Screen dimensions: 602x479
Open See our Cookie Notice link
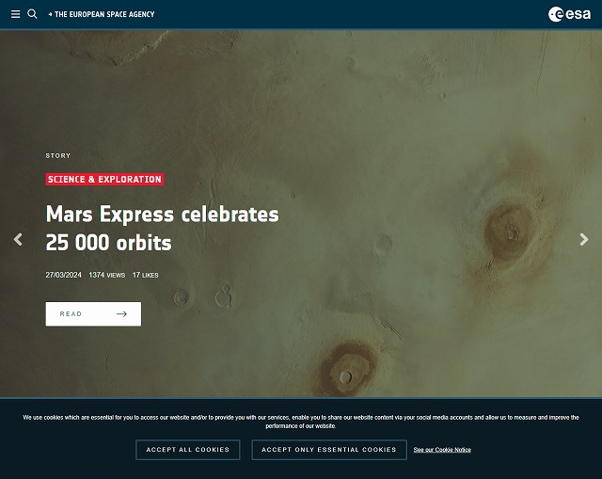(x=442, y=450)
